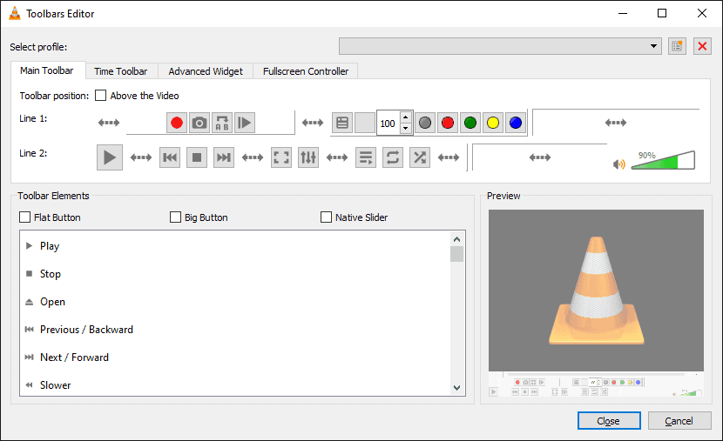Click the New profile icon

tap(677, 46)
